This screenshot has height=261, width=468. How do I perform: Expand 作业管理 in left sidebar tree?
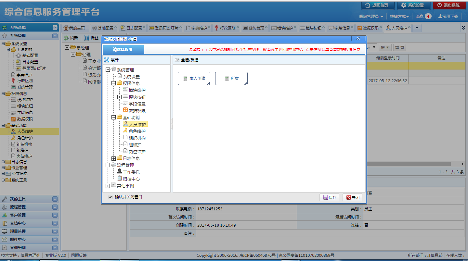3,168
